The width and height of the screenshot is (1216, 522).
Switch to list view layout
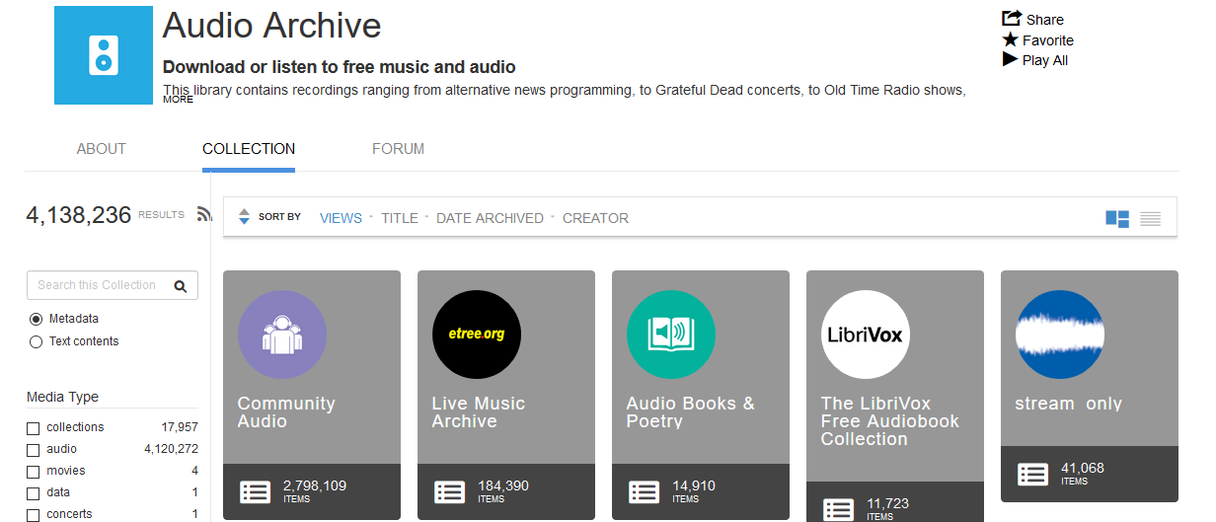[1151, 219]
